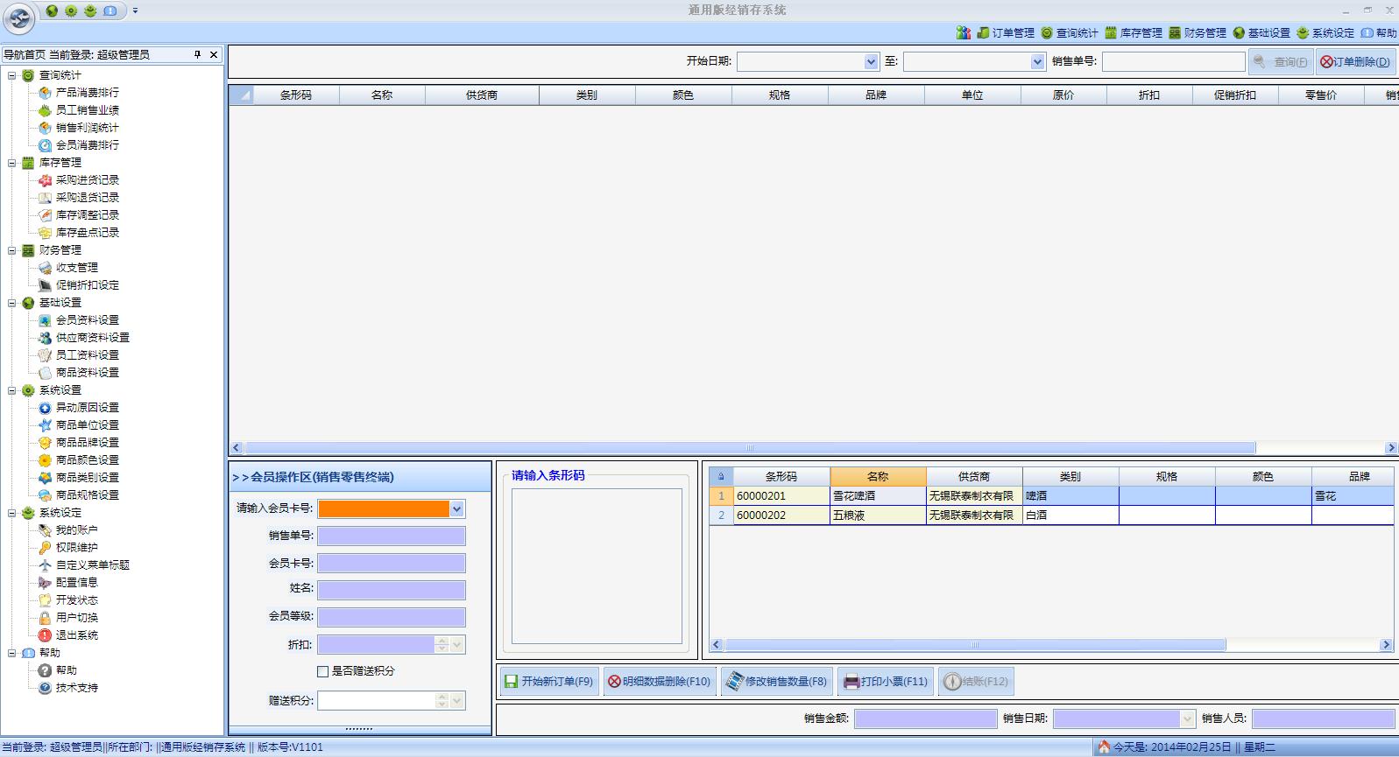
Task: Click the 商品类别设置 icon
Action: [45, 478]
